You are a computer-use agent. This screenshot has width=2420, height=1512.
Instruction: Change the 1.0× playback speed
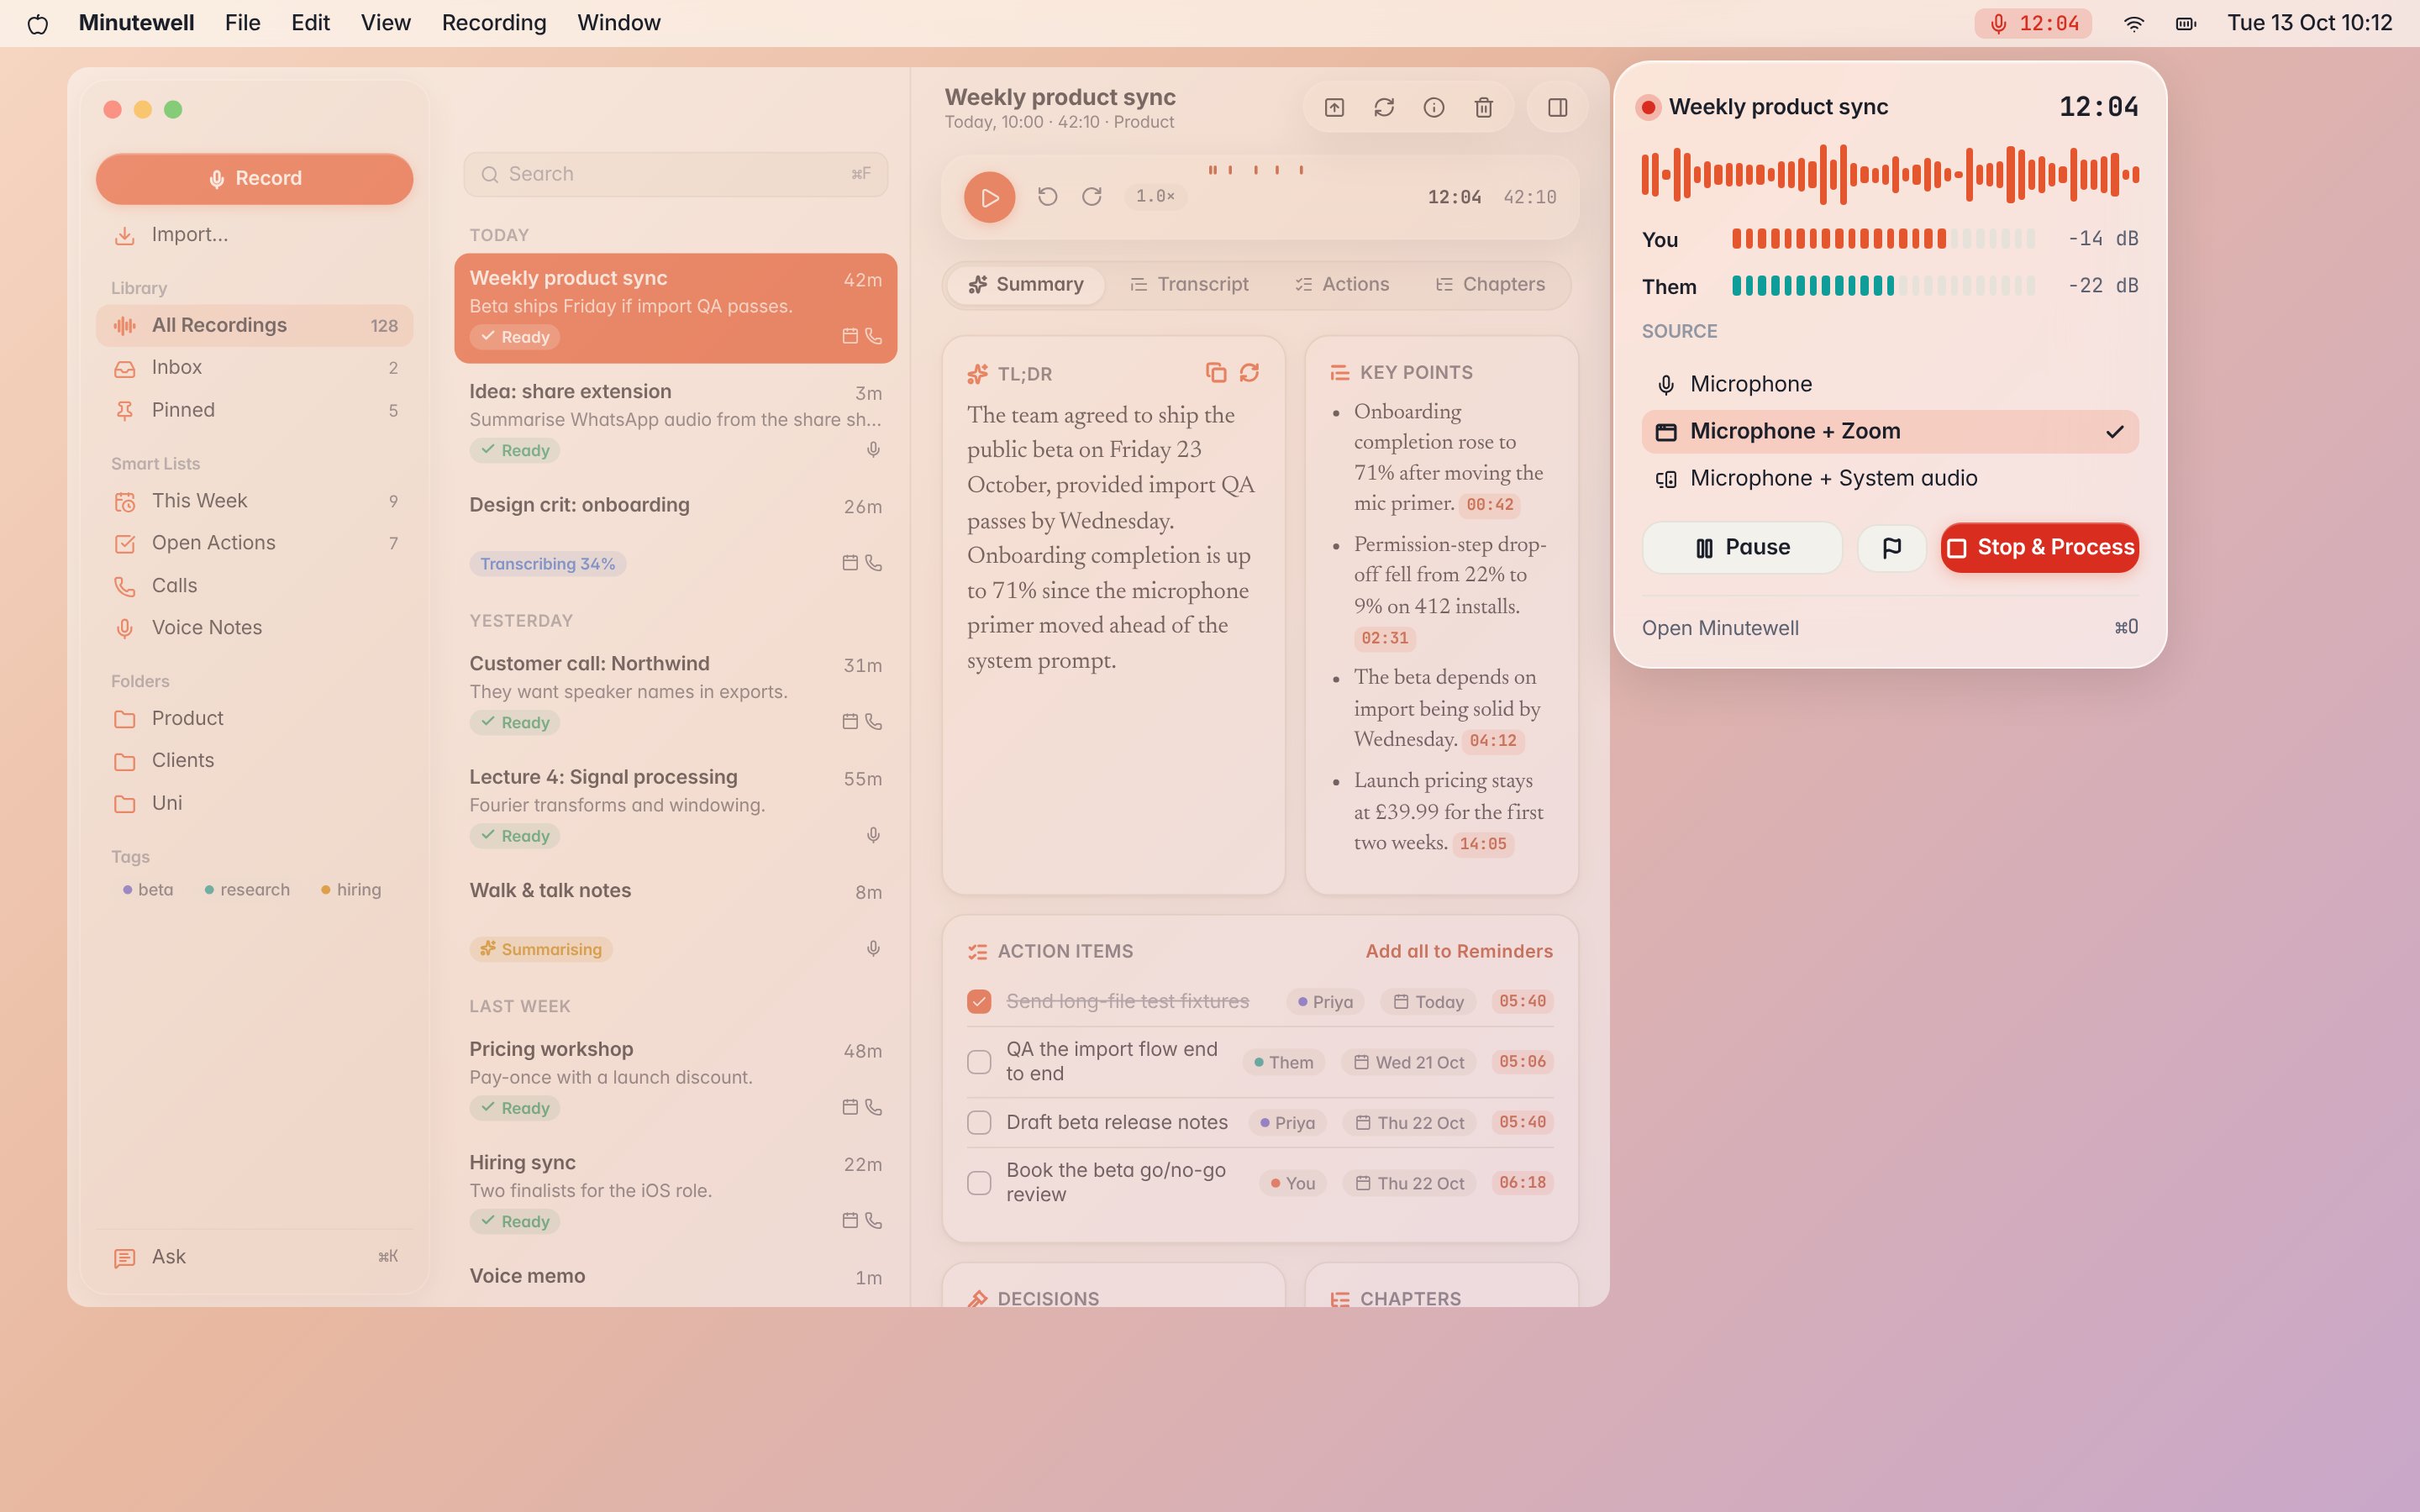point(1155,197)
